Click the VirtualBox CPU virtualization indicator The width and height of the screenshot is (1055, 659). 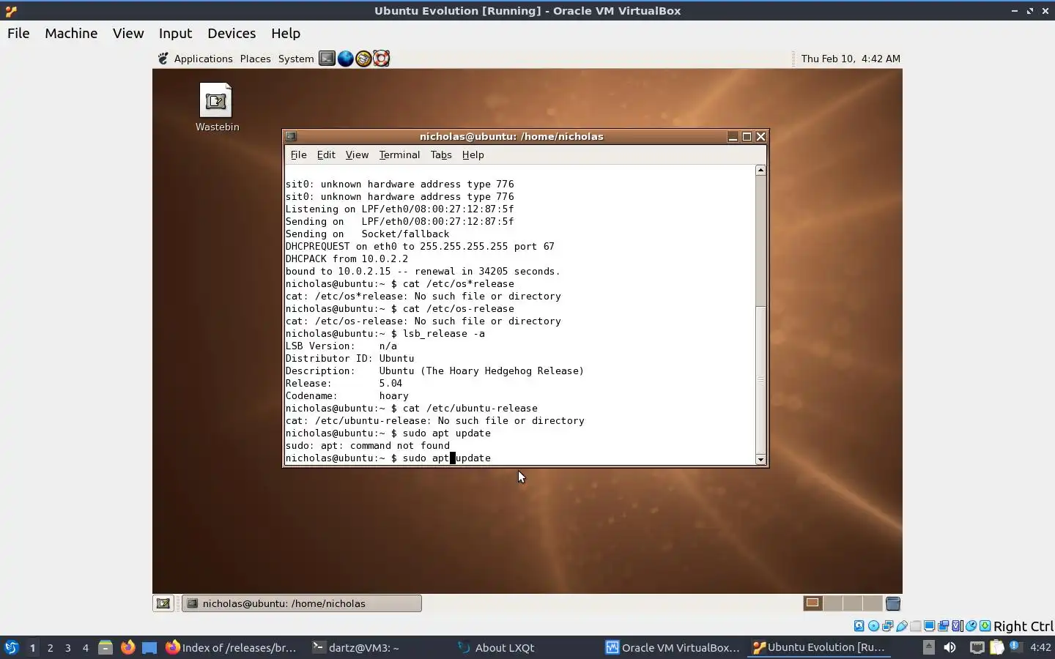(x=957, y=626)
